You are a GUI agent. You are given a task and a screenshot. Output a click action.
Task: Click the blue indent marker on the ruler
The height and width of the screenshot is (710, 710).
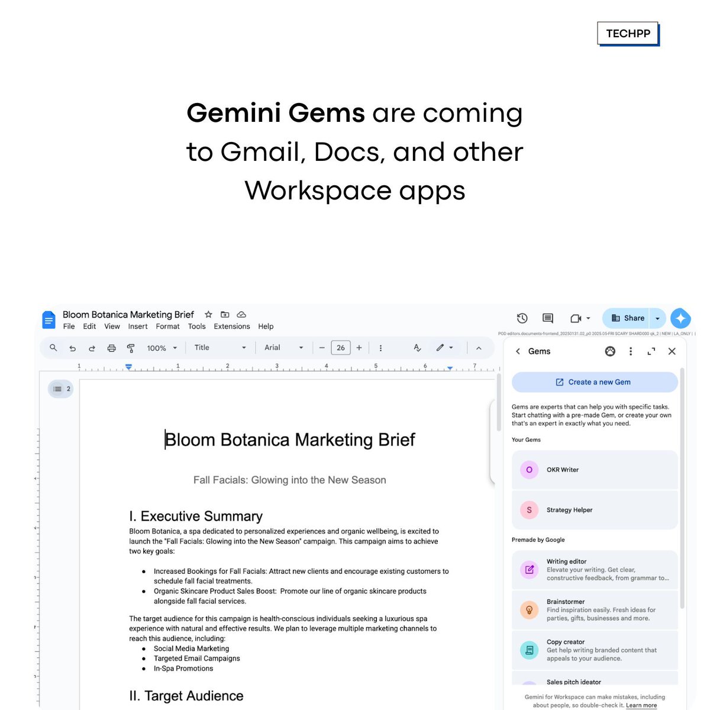tap(128, 367)
